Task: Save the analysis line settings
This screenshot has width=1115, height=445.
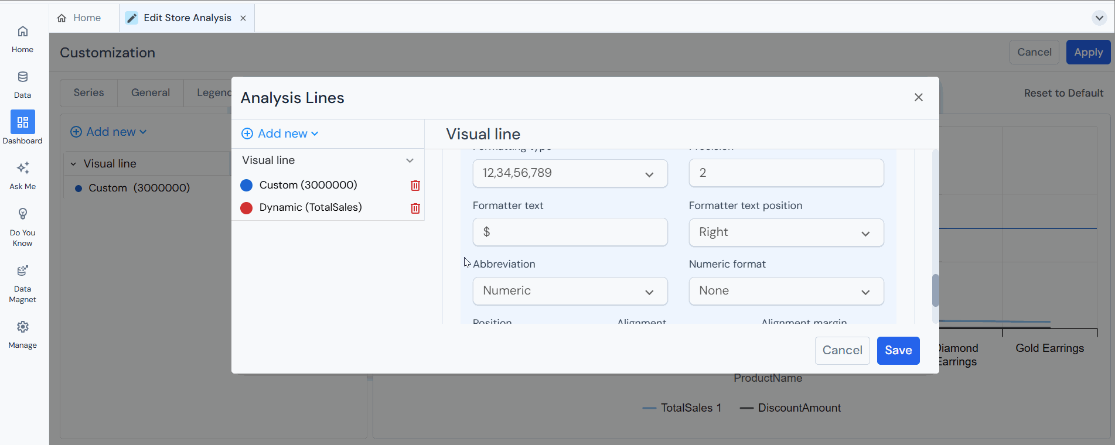Action: 898,350
